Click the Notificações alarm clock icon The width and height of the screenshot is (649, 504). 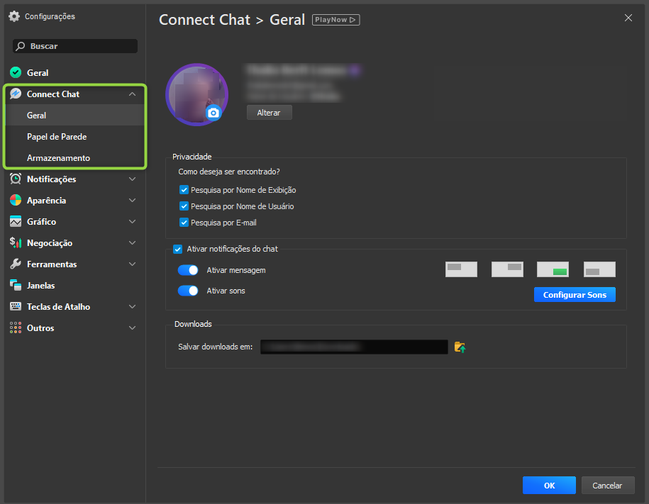[x=16, y=179]
